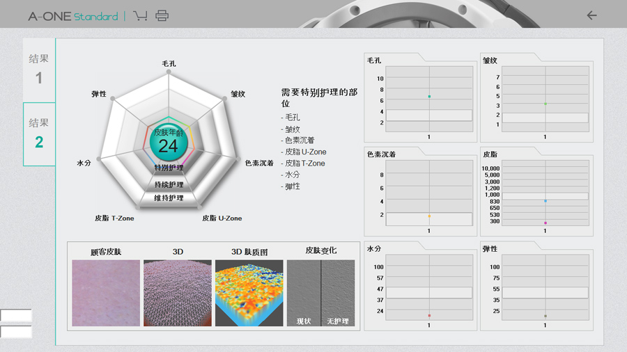Open the 顾客皮肤 skin photo thumbnail
Screen dimensions: 627x352
[x=106, y=293]
